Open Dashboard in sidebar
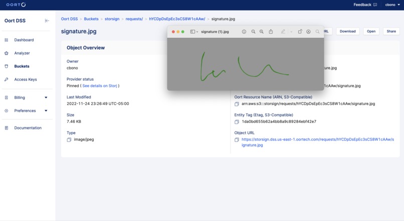The image size is (404, 221). click(x=24, y=40)
